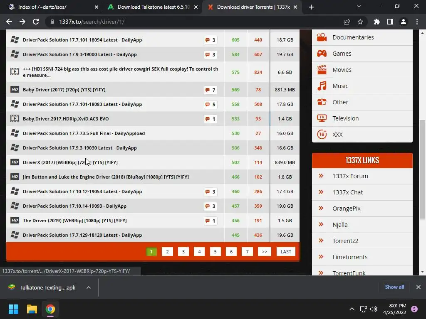
Task: Click the scrollbar down arrow
Action: coord(422,272)
